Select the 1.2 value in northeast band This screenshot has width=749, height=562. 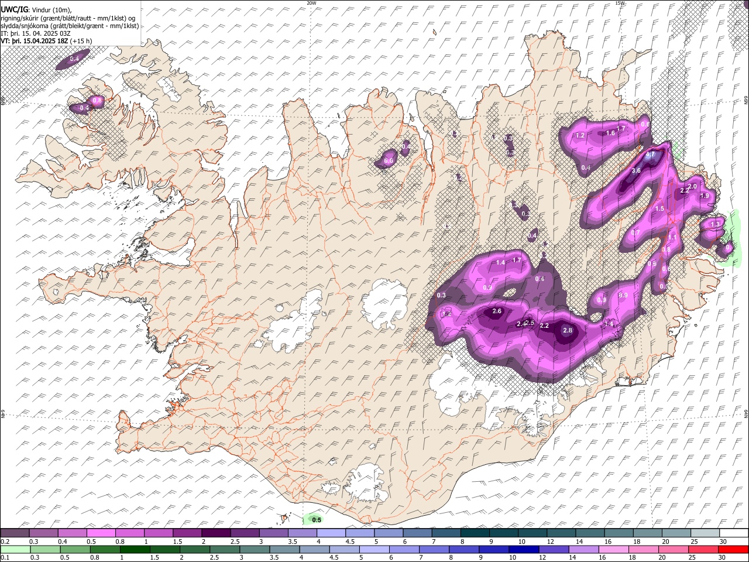click(x=580, y=135)
